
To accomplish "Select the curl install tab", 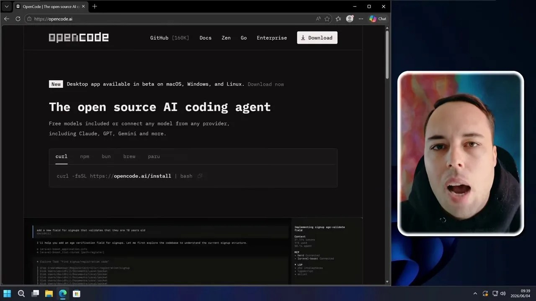I will click(61, 156).
